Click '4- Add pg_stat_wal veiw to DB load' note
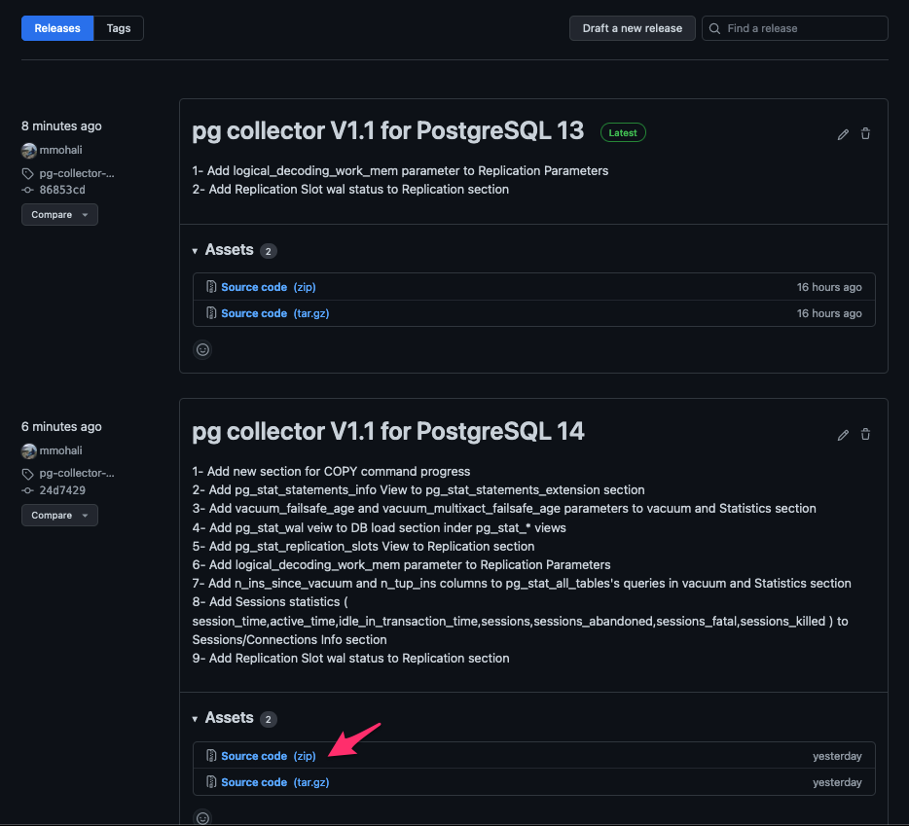The width and height of the screenshot is (909, 826). (380, 527)
